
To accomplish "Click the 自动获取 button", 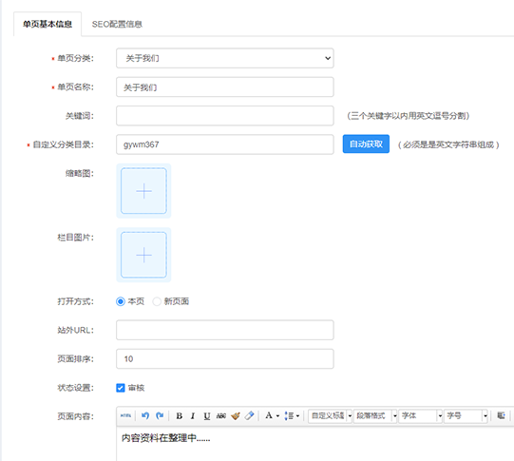I will [366, 144].
